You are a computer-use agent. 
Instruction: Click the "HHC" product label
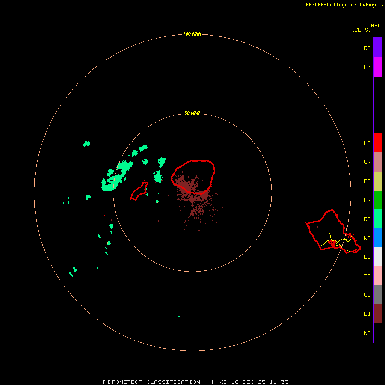[x=376, y=26]
